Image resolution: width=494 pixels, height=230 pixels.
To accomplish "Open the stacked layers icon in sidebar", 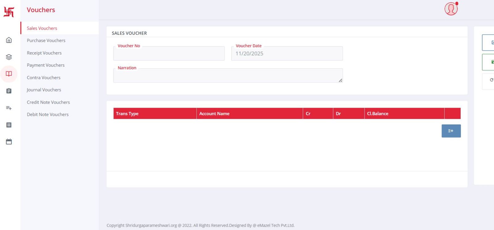I will click(9, 57).
